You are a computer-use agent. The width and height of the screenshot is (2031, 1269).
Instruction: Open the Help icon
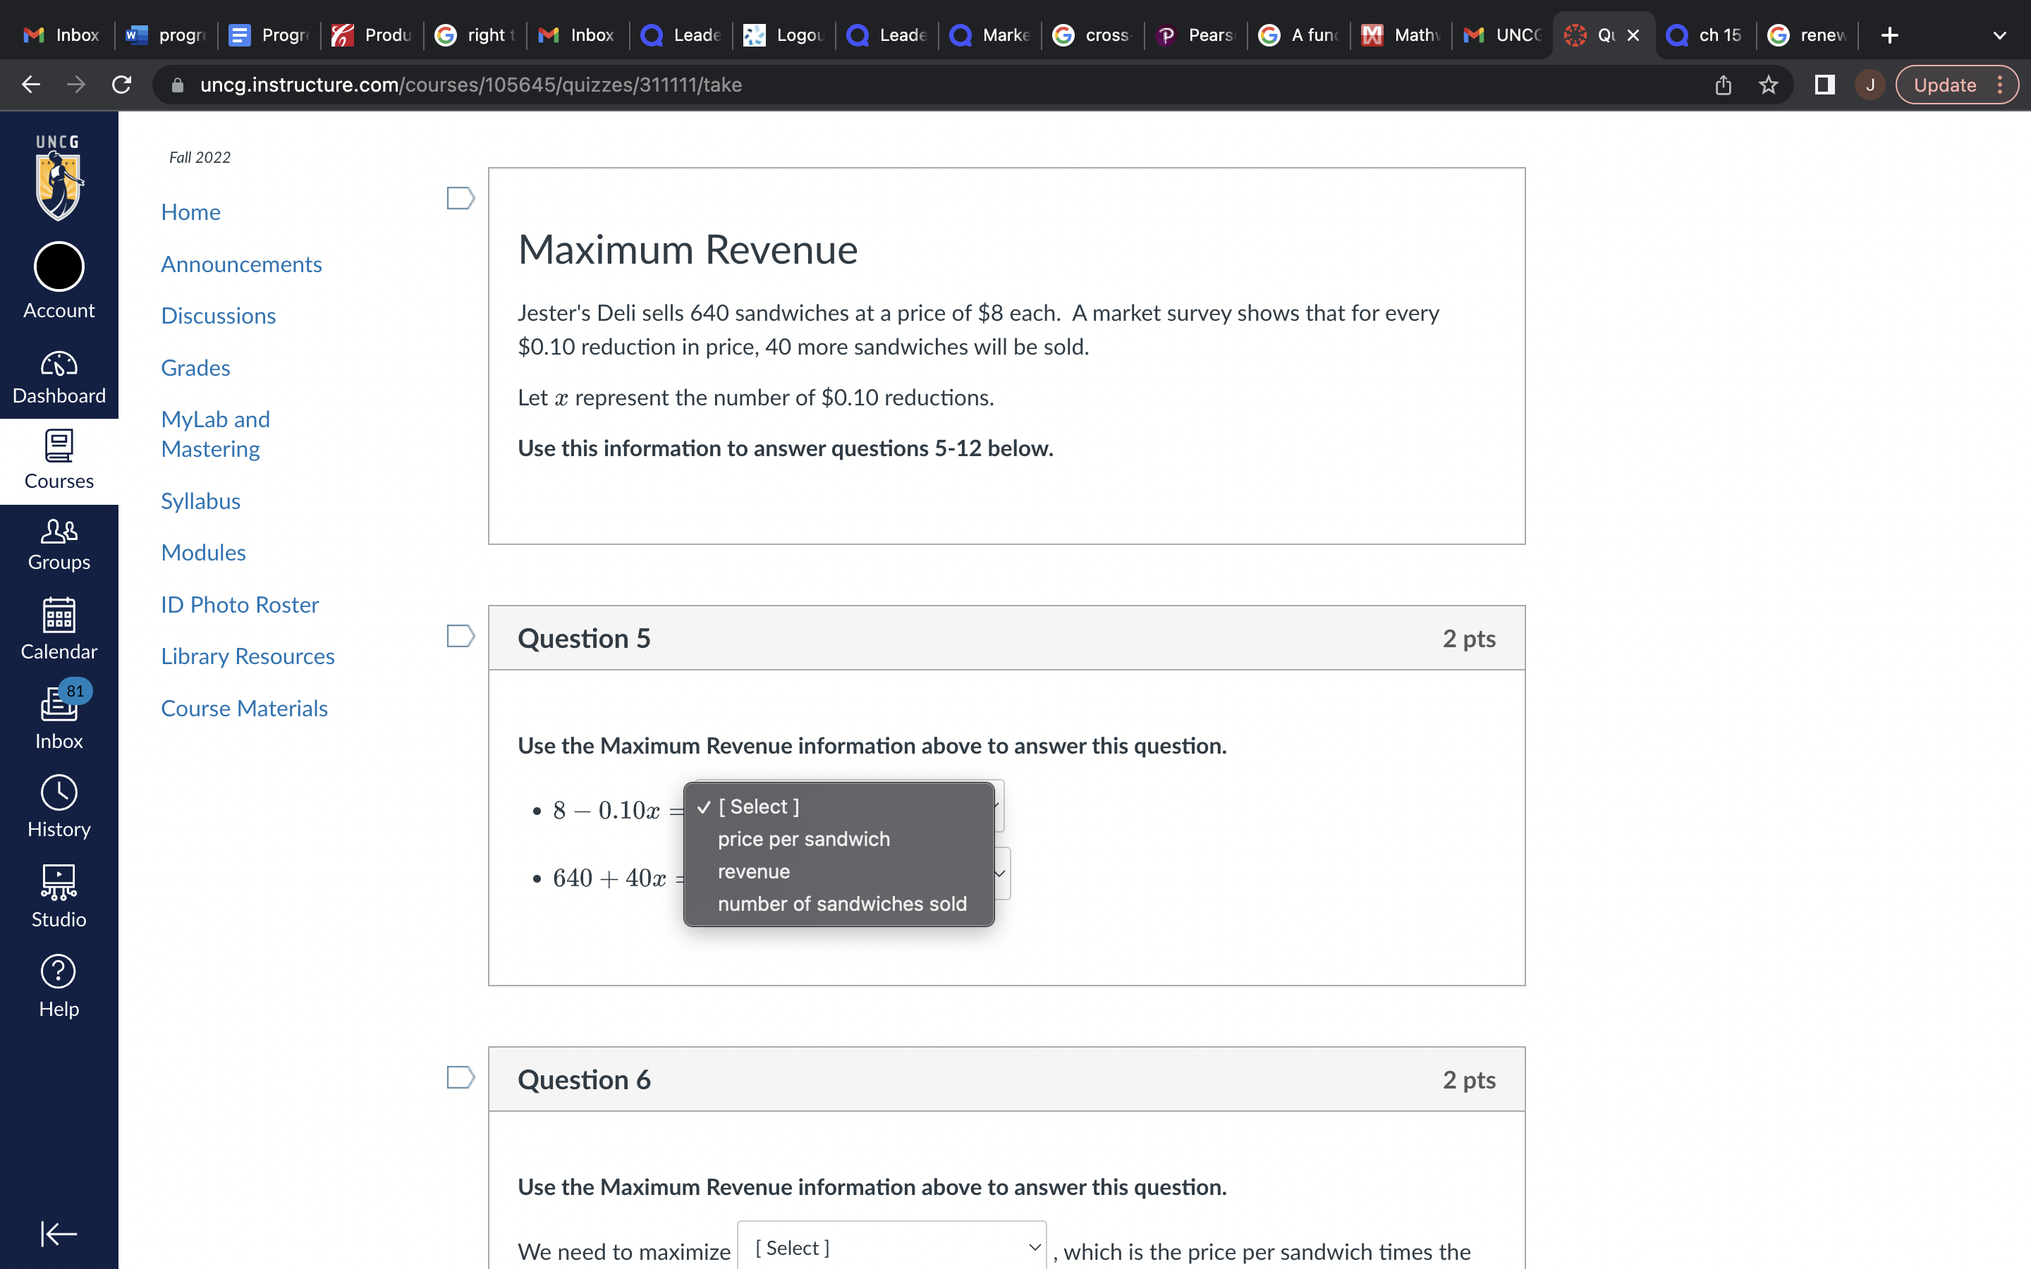[58, 982]
